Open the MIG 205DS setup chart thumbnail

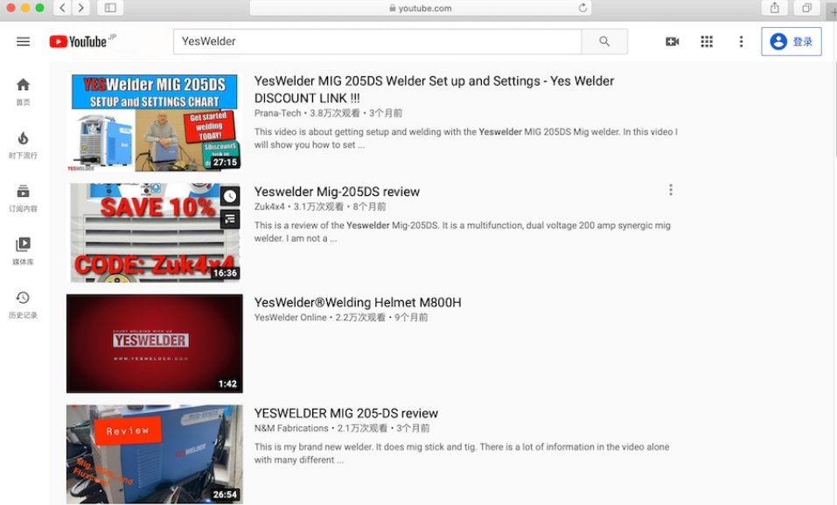pyautogui.click(x=155, y=123)
